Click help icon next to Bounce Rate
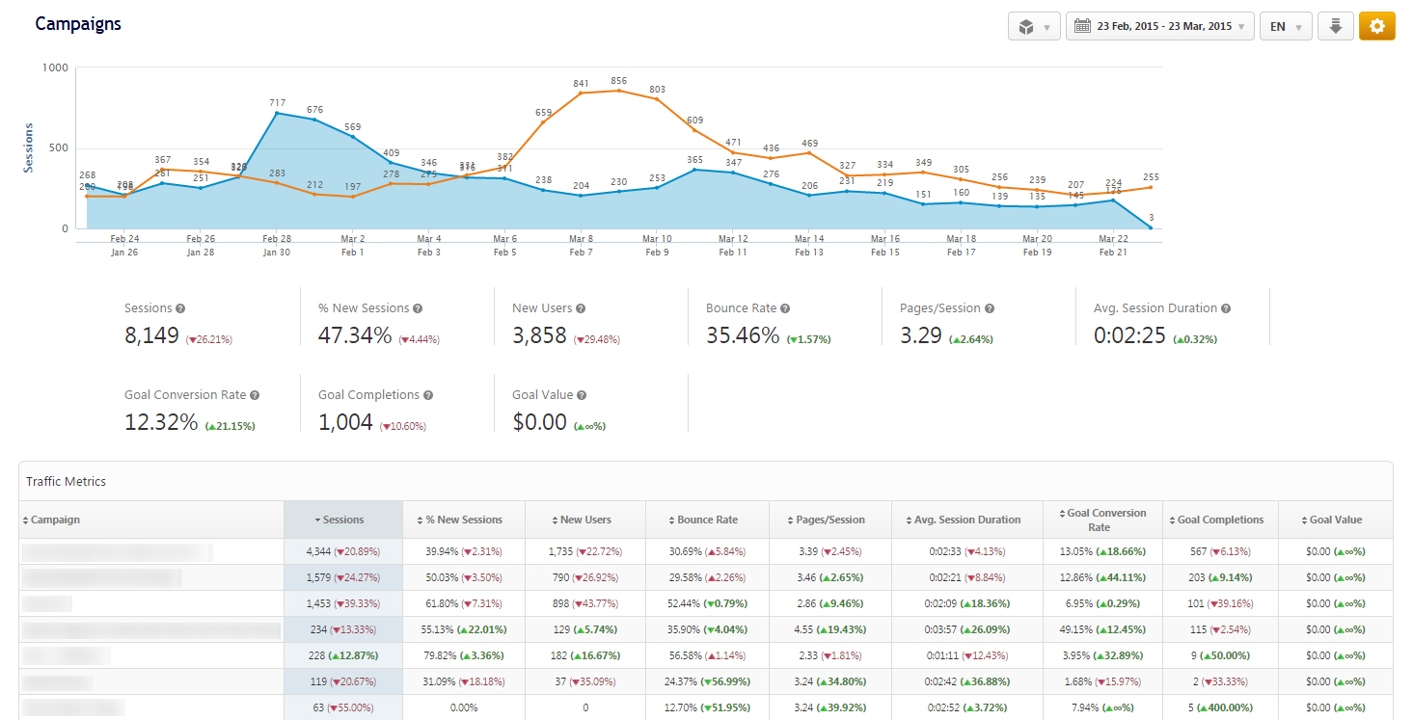This screenshot has width=1413, height=720. (785, 308)
